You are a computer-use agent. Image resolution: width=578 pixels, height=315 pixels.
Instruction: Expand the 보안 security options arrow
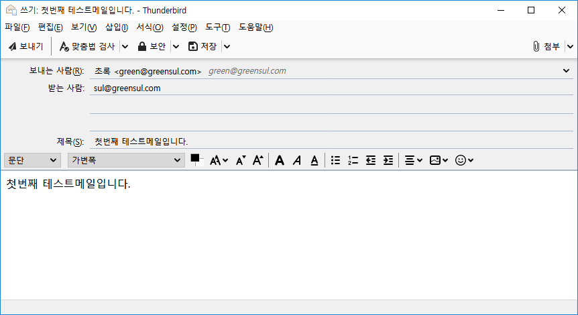176,46
